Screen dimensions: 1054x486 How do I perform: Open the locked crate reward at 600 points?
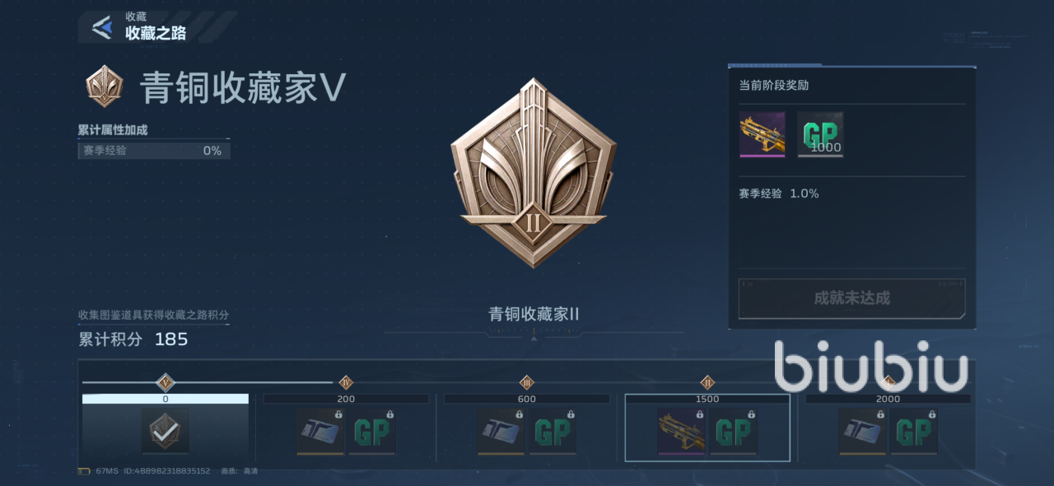501,431
